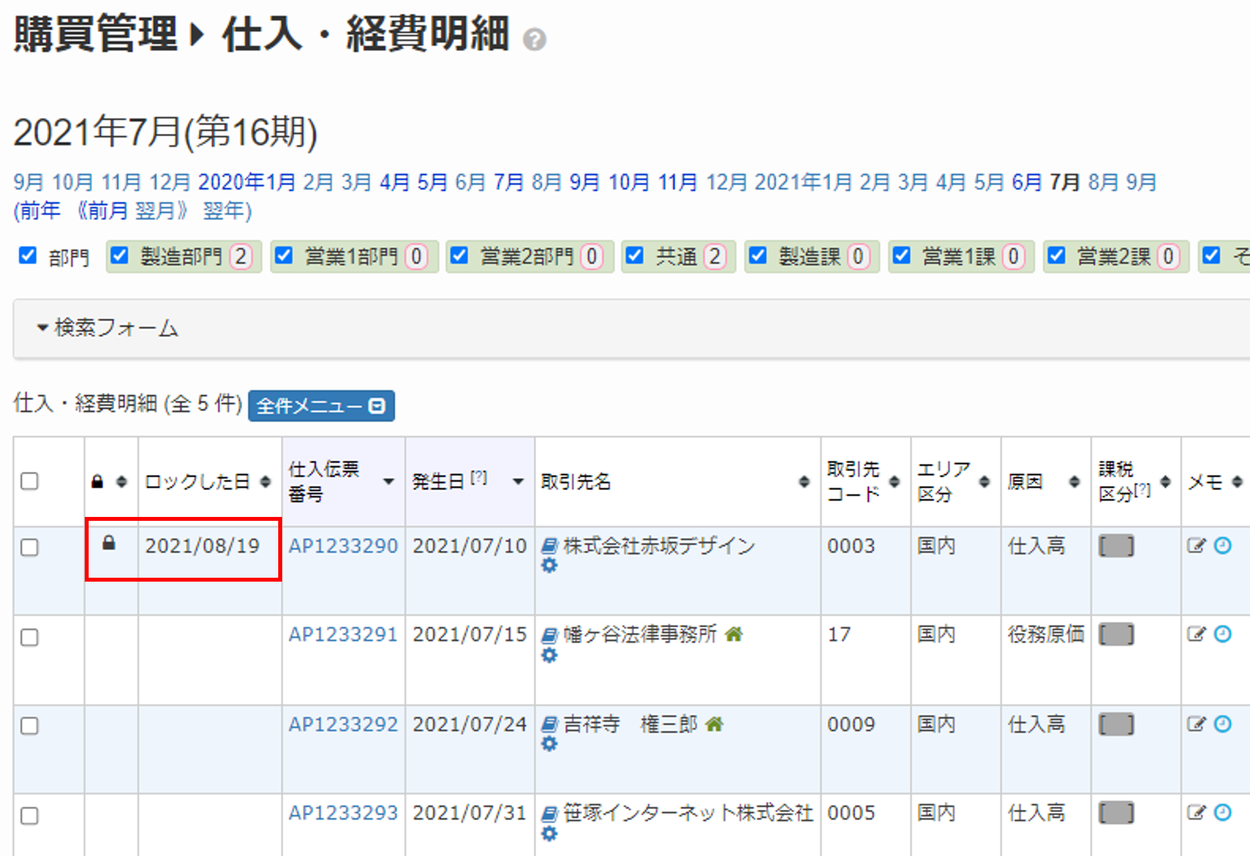
Task: Click the document icon for 株式会社赤坂デザイン
Action: (x=549, y=545)
